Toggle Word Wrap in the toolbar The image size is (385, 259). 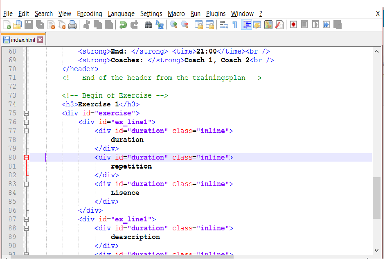click(x=224, y=25)
